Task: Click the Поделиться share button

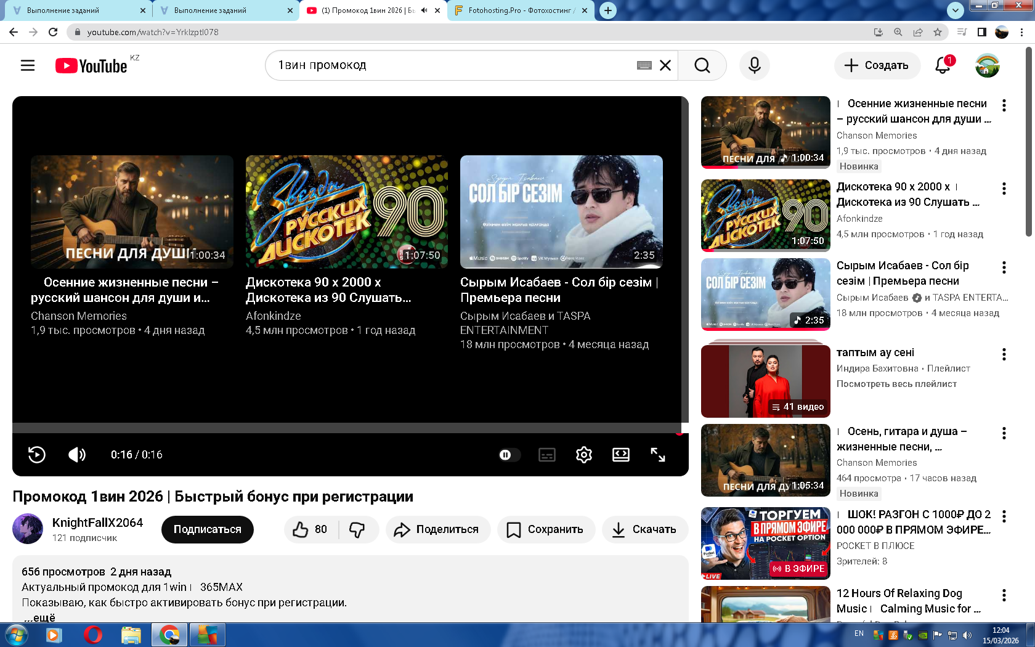Action: [x=437, y=529]
